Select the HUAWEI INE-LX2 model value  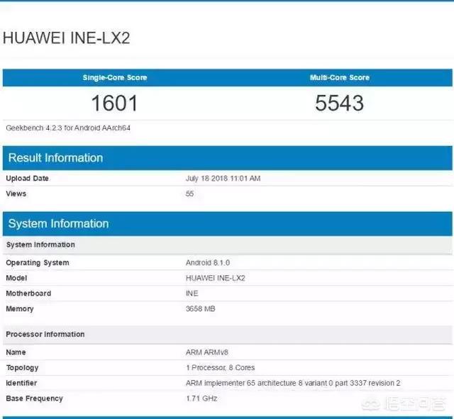[216, 278]
